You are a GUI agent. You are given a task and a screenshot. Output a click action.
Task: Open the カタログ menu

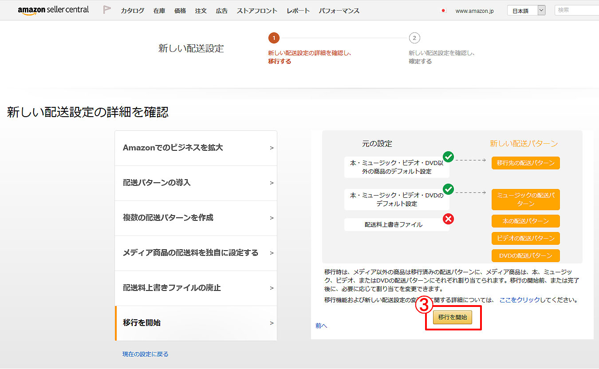132,11
